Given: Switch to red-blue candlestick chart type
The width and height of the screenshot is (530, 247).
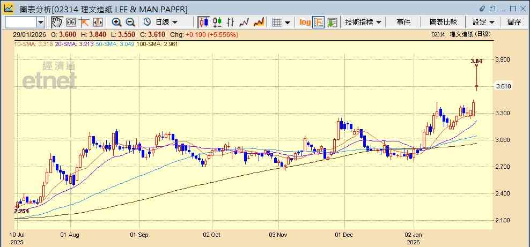Looking at the screenshot, I should (203, 23).
